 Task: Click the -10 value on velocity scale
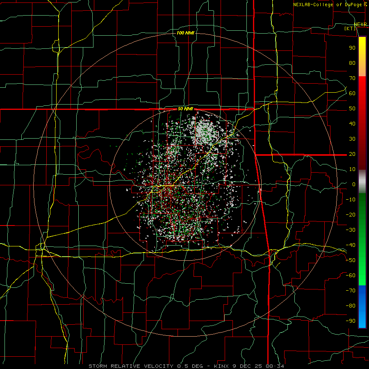351,200
